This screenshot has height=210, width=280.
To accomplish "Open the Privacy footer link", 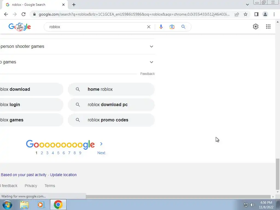I will [31, 186].
